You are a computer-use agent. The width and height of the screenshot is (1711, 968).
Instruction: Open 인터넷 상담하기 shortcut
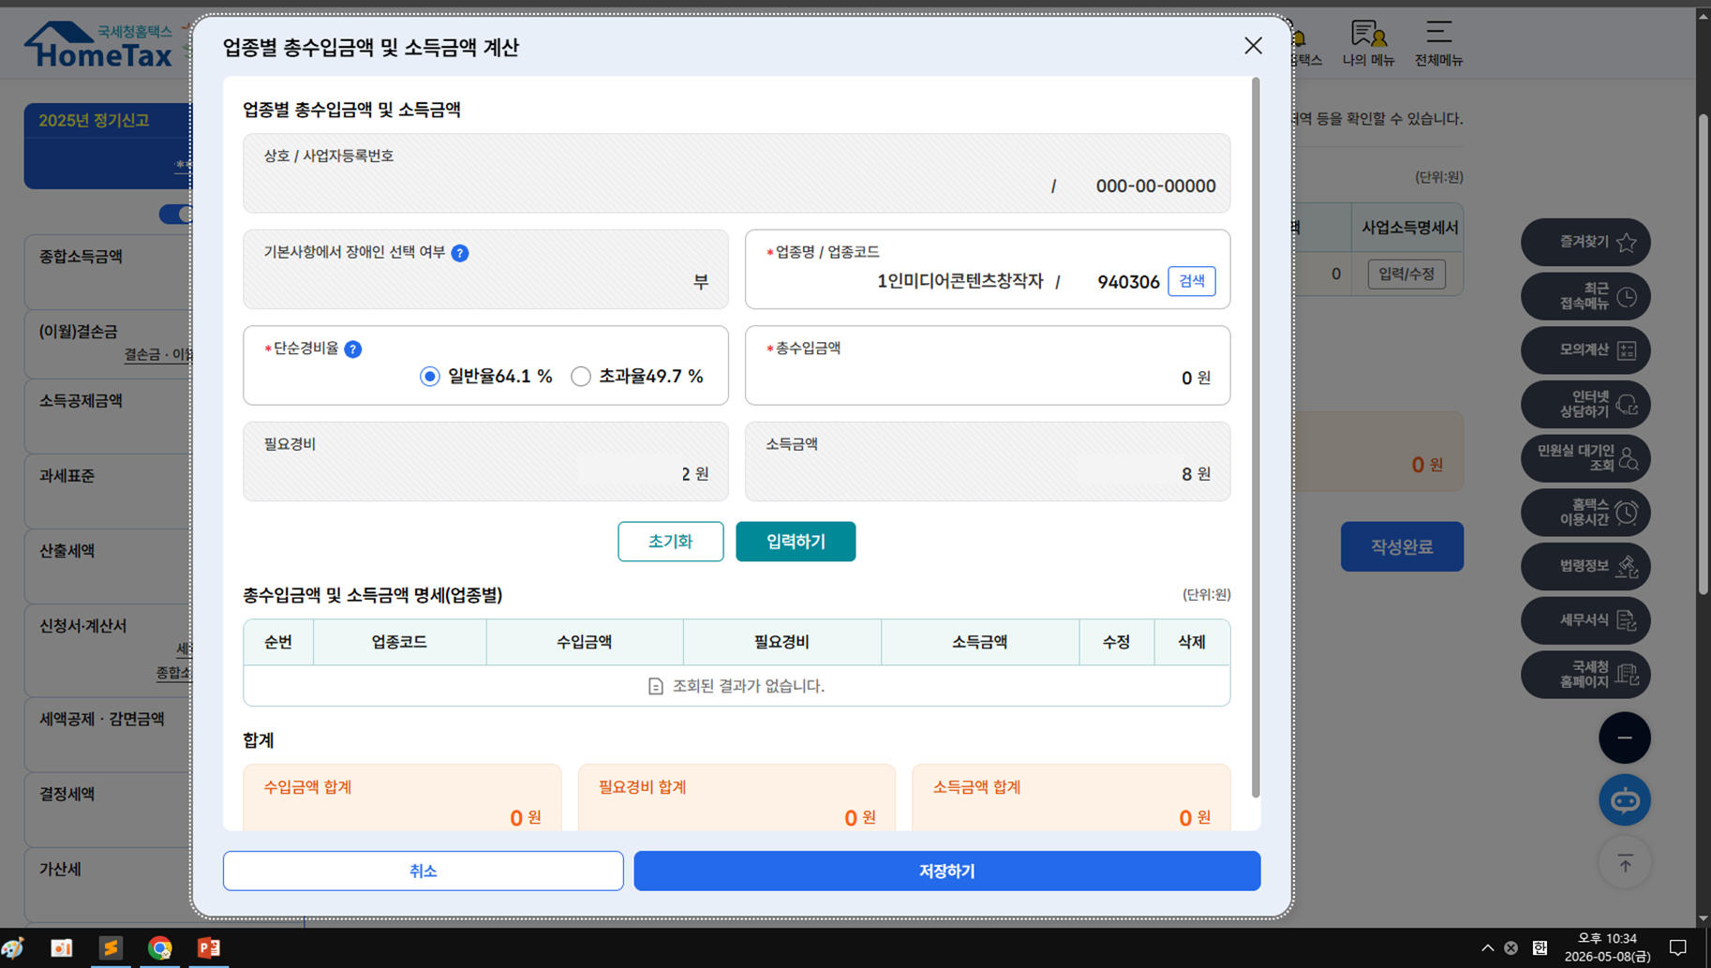pyautogui.click(x=1585, y=404)
